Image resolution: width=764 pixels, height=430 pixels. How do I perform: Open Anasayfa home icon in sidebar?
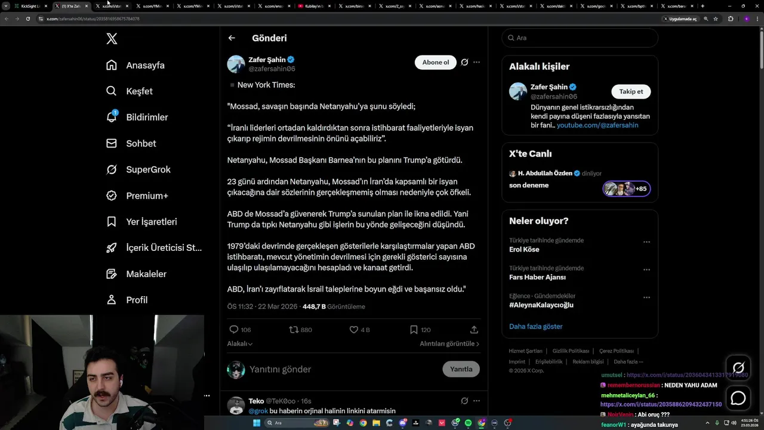pos(112,65)
